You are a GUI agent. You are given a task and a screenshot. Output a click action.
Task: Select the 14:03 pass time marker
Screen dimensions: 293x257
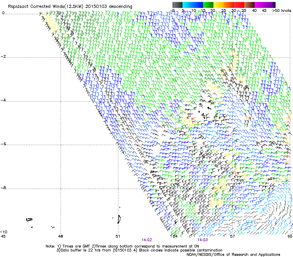click(202, 240)
